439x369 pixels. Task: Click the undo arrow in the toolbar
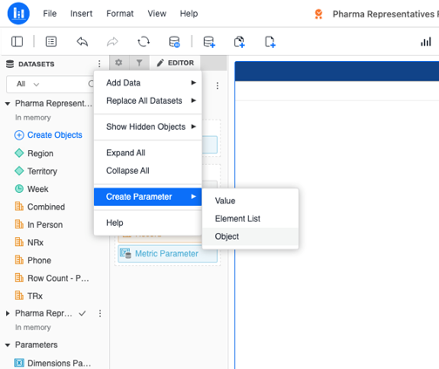(82, 42)
